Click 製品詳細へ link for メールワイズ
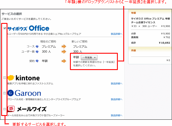Screen dimensions: 172x126 (116, 115)
